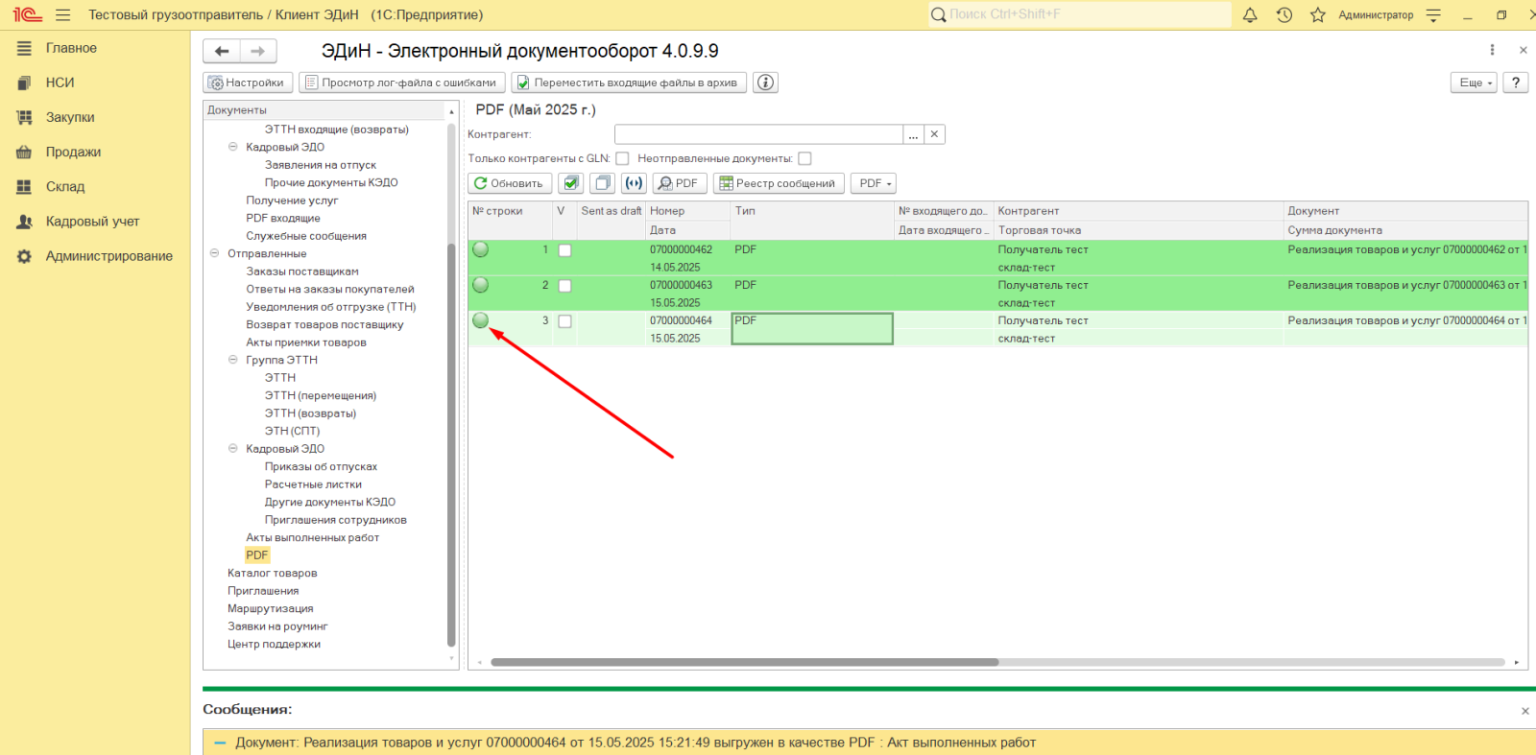The image size is (1536, 755).
Task: Click the green status circle in row 2
Action: (x=481, y=285)
